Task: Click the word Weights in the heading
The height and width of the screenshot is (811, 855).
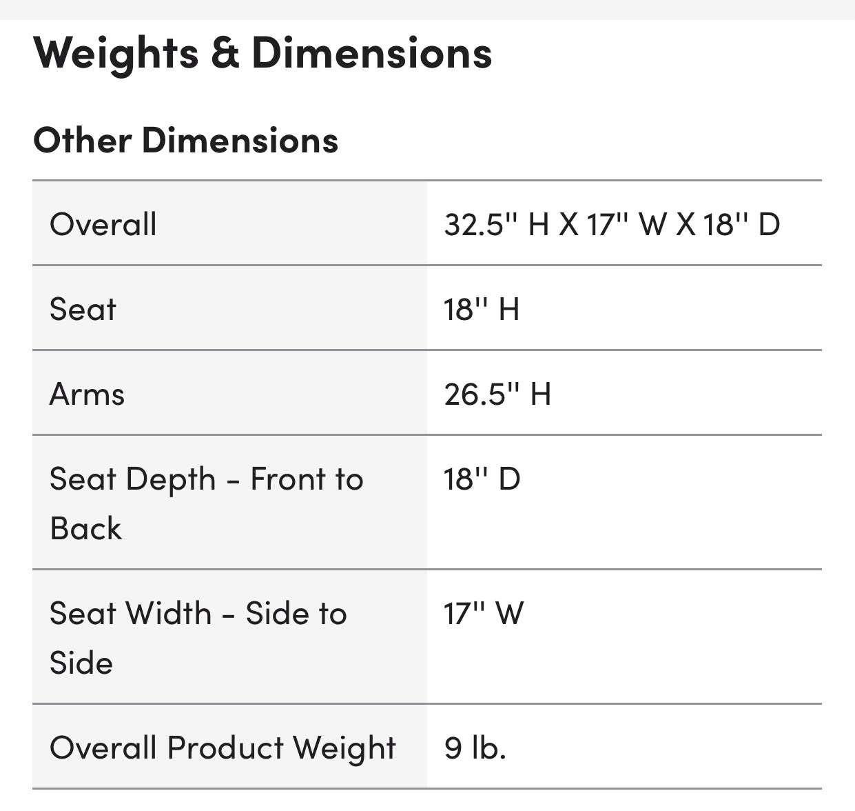Action: 116,53
